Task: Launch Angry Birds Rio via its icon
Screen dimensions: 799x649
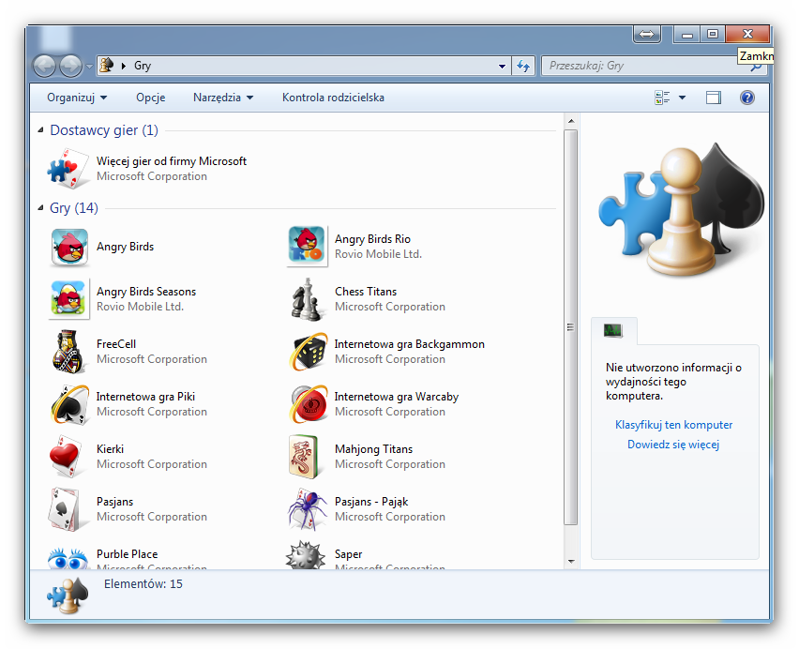Action: pyautogui.click(x=307, y=246)
